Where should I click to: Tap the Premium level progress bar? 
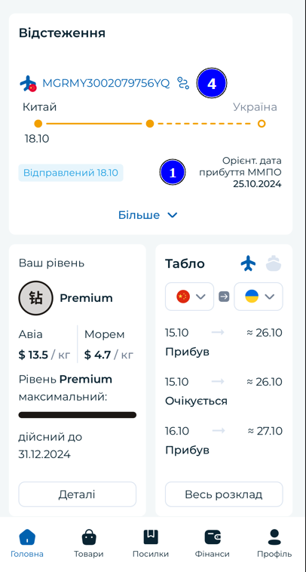click(77, 415)
